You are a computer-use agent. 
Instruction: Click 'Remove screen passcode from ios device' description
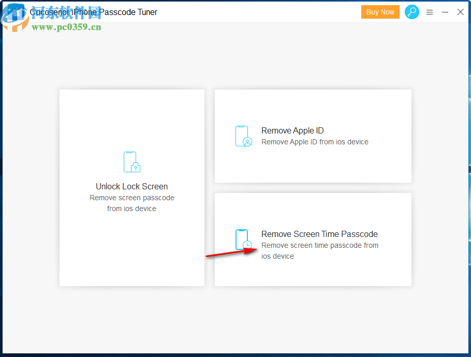pyautogui.click(x=132, y=203)
